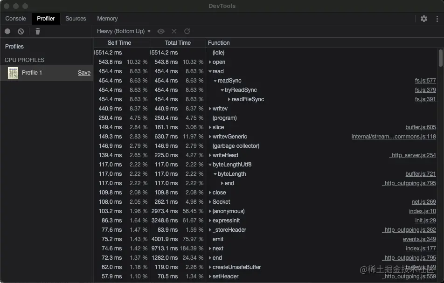Expand the end entry under byteLength

pos(223,183)
